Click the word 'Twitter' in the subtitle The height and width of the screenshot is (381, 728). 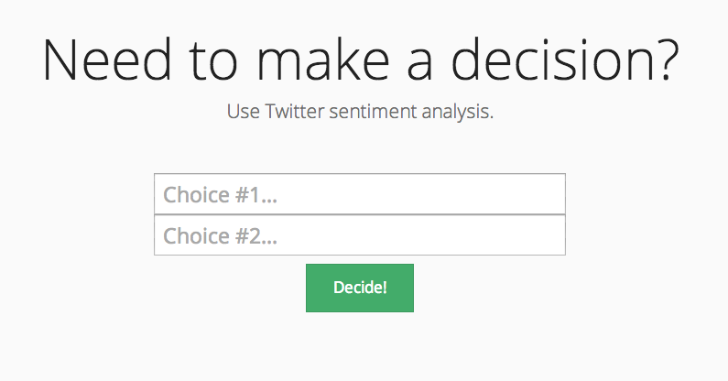point(294,112)
